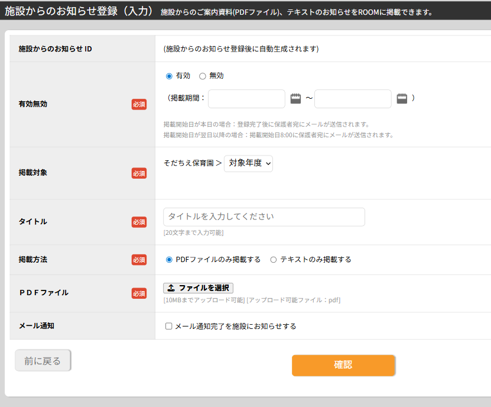This screenshot has height=407, width=491.
Task: Click the 必須 badge beside 有効無効
Action: 139,104
